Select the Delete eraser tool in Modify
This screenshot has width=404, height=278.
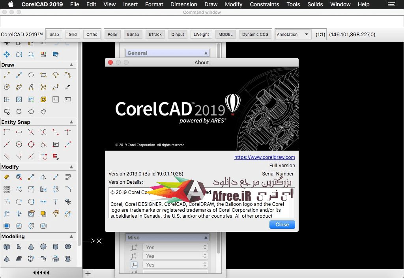(x=7, y=177)
